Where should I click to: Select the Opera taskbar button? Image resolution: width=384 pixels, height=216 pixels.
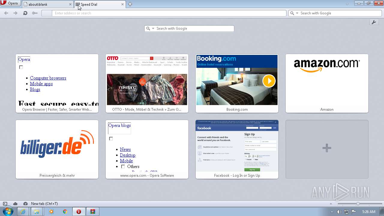tap(79, 211)
